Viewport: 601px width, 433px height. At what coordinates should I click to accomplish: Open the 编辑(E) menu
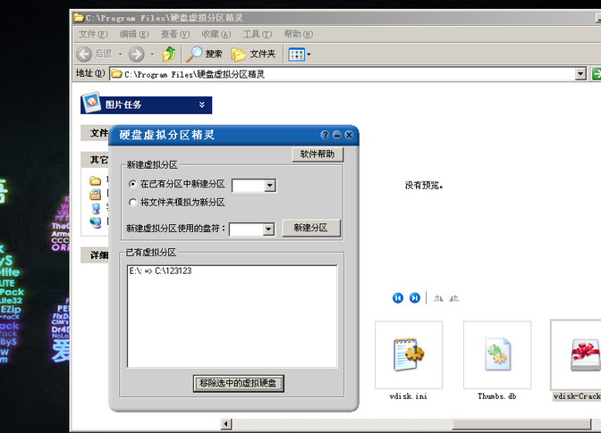pyautogui.click(x=134, y=34)
